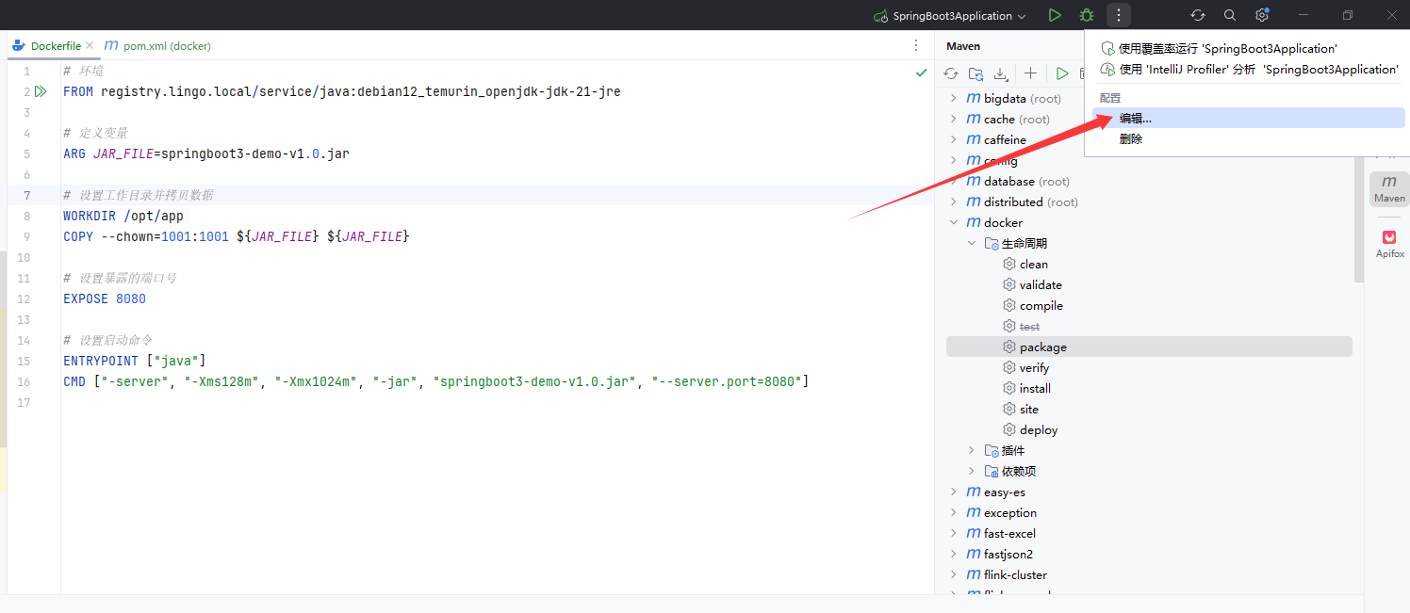Select 编辑... in the popup menu
Viewport: 1410px width, 613px height.
point(1135,119)
